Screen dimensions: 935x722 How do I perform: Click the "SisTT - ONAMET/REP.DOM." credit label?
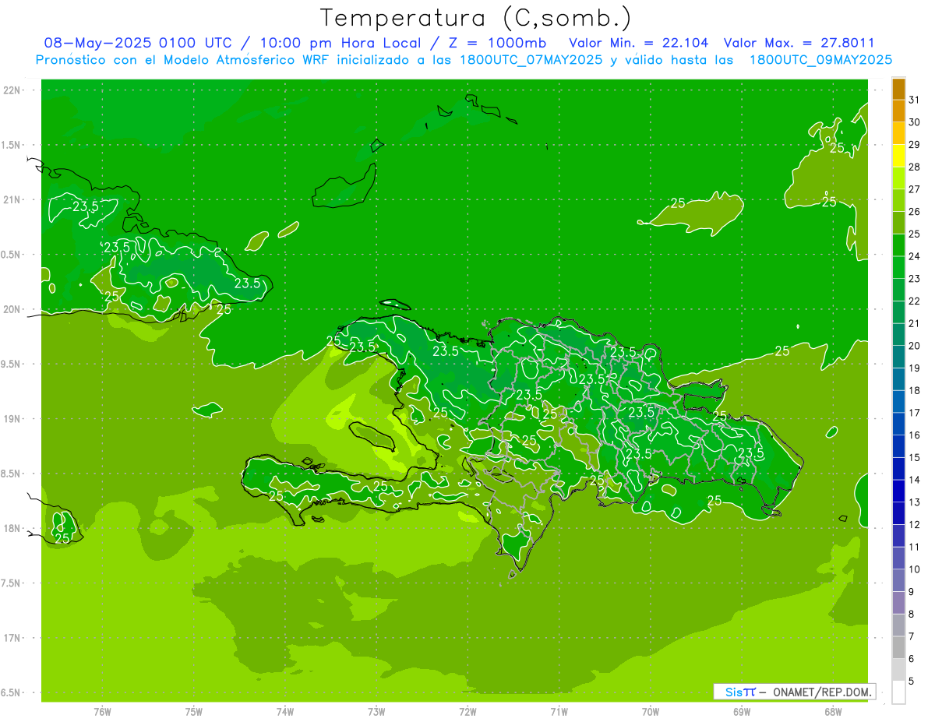click(795, 692)
